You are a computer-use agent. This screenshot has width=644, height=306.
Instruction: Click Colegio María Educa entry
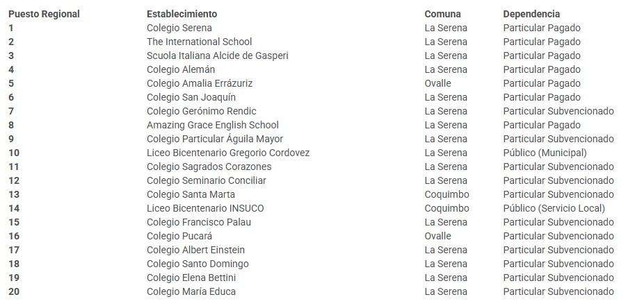191,291
